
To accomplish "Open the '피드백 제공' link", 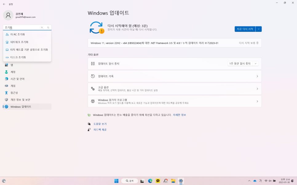I will [x=100, y=130].
